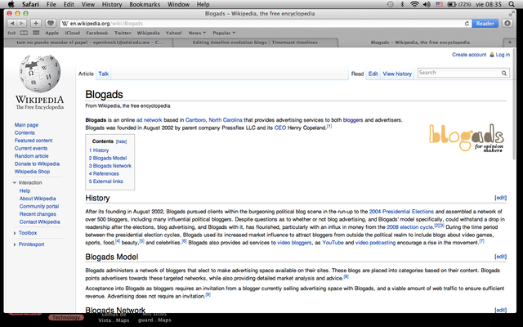The height and width of the screenshot is (327, 523).
Task: Go back with the Safari back arrow
Action: [12, 24]
